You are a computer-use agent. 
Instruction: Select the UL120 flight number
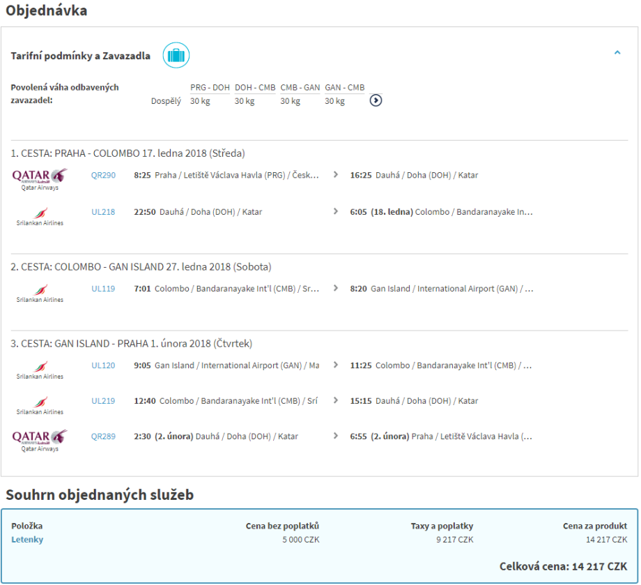tap(103, 365)
